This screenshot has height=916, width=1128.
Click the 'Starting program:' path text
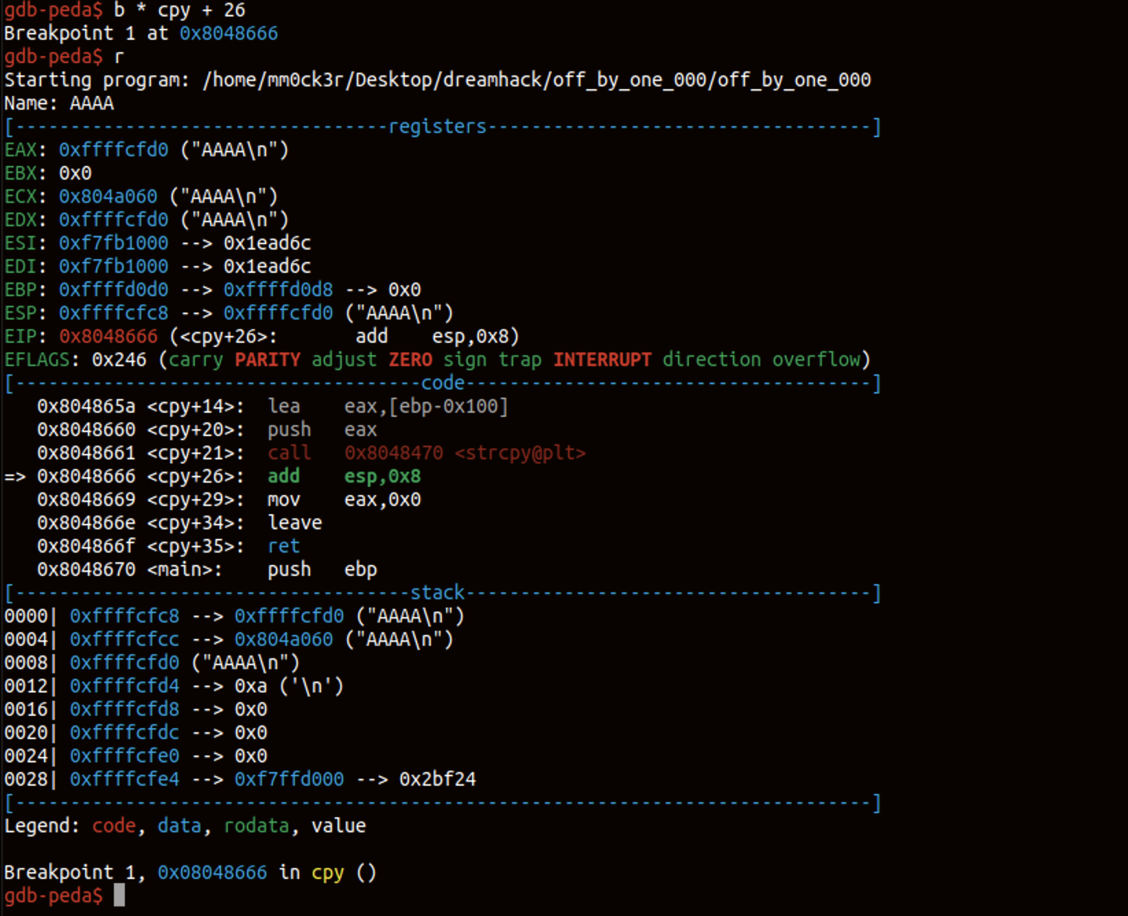coord(537,80)
